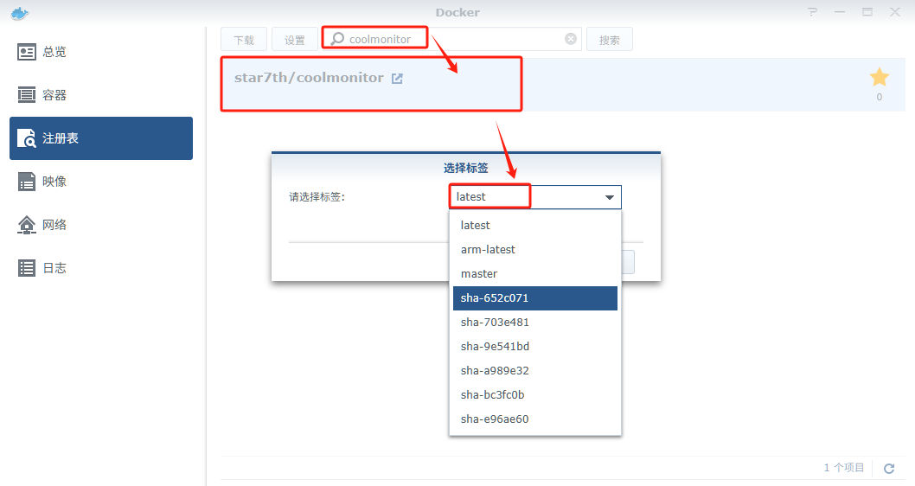Choose the arm-latest tag option
The height and width of the screenshot is (486, 915).
coord(535,250)
